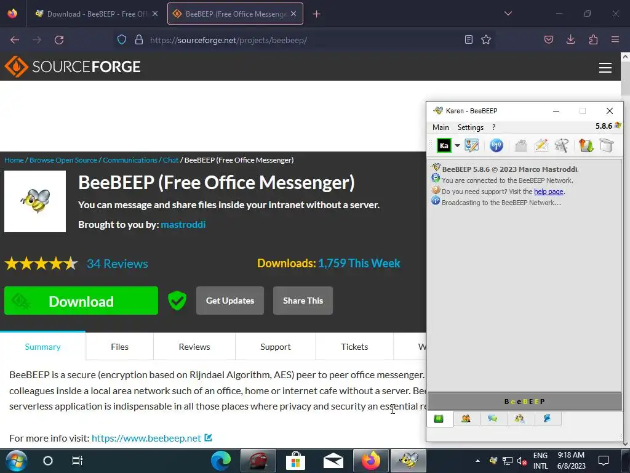Open the Firefox downloads arrow icon
Viewport: 630px width, 473px height.
point(570,39)
